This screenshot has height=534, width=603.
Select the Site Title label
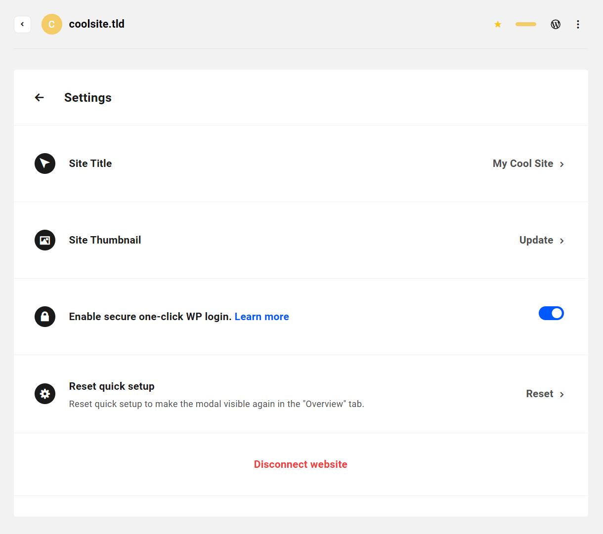coord(90,164)
